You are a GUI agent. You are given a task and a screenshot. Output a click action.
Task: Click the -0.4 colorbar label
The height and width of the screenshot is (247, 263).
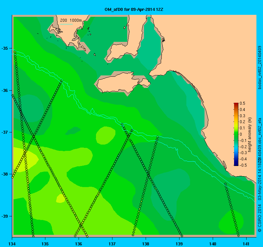[x=243, y=159]
